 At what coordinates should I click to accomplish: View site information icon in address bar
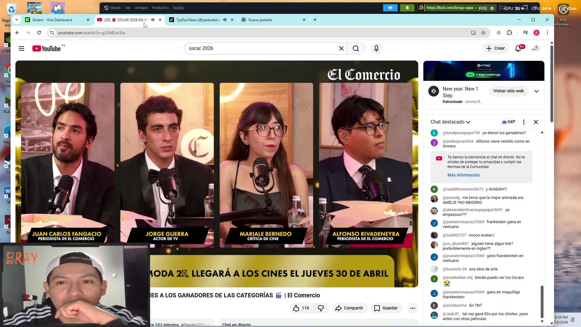pyautogui.click(x=52, y=33)
